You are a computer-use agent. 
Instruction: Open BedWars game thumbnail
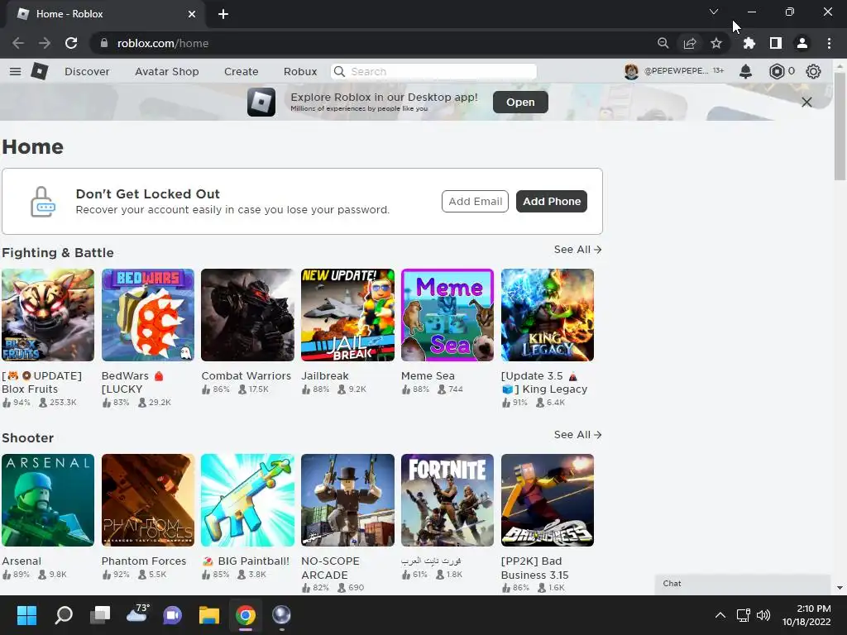click(148, 315)
